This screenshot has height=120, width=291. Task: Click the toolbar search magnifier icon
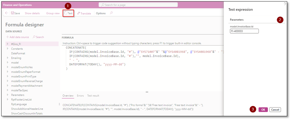pos(111,13)
